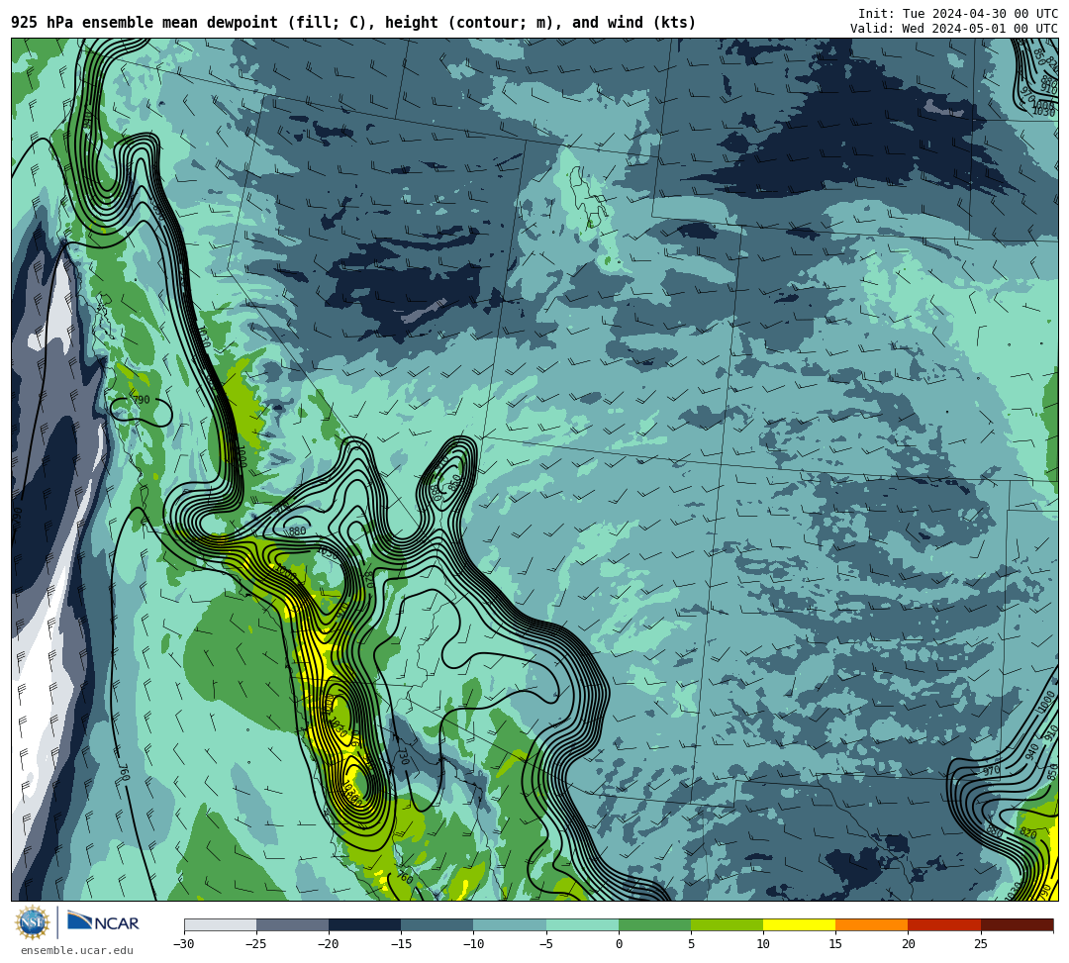Click the 'Valid: Wed 2024-05-01 00 UTC' text
Viewport: 1069px width, 963px height.
pos(954,29)
